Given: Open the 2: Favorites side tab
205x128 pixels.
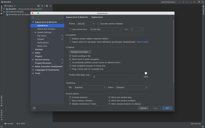Looking at the screenshot, I should (2, 101).
